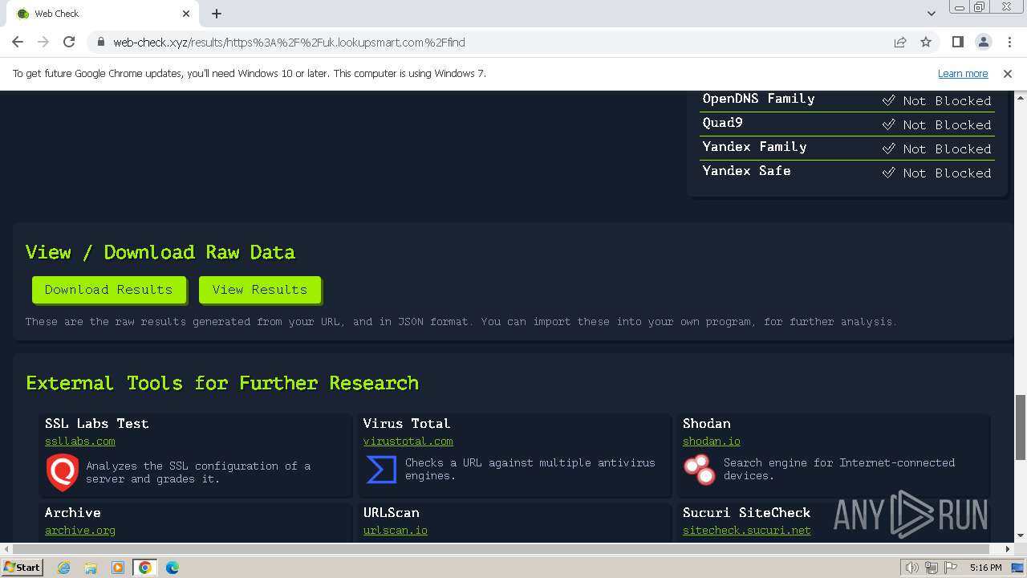Click the URLScan card title
Viewport: 1027px width, 578px height.
tap(392, 512)
